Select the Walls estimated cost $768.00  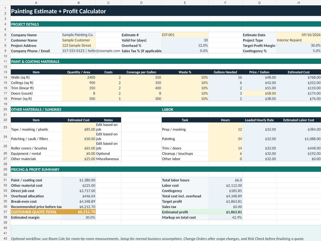pos(299,77)
